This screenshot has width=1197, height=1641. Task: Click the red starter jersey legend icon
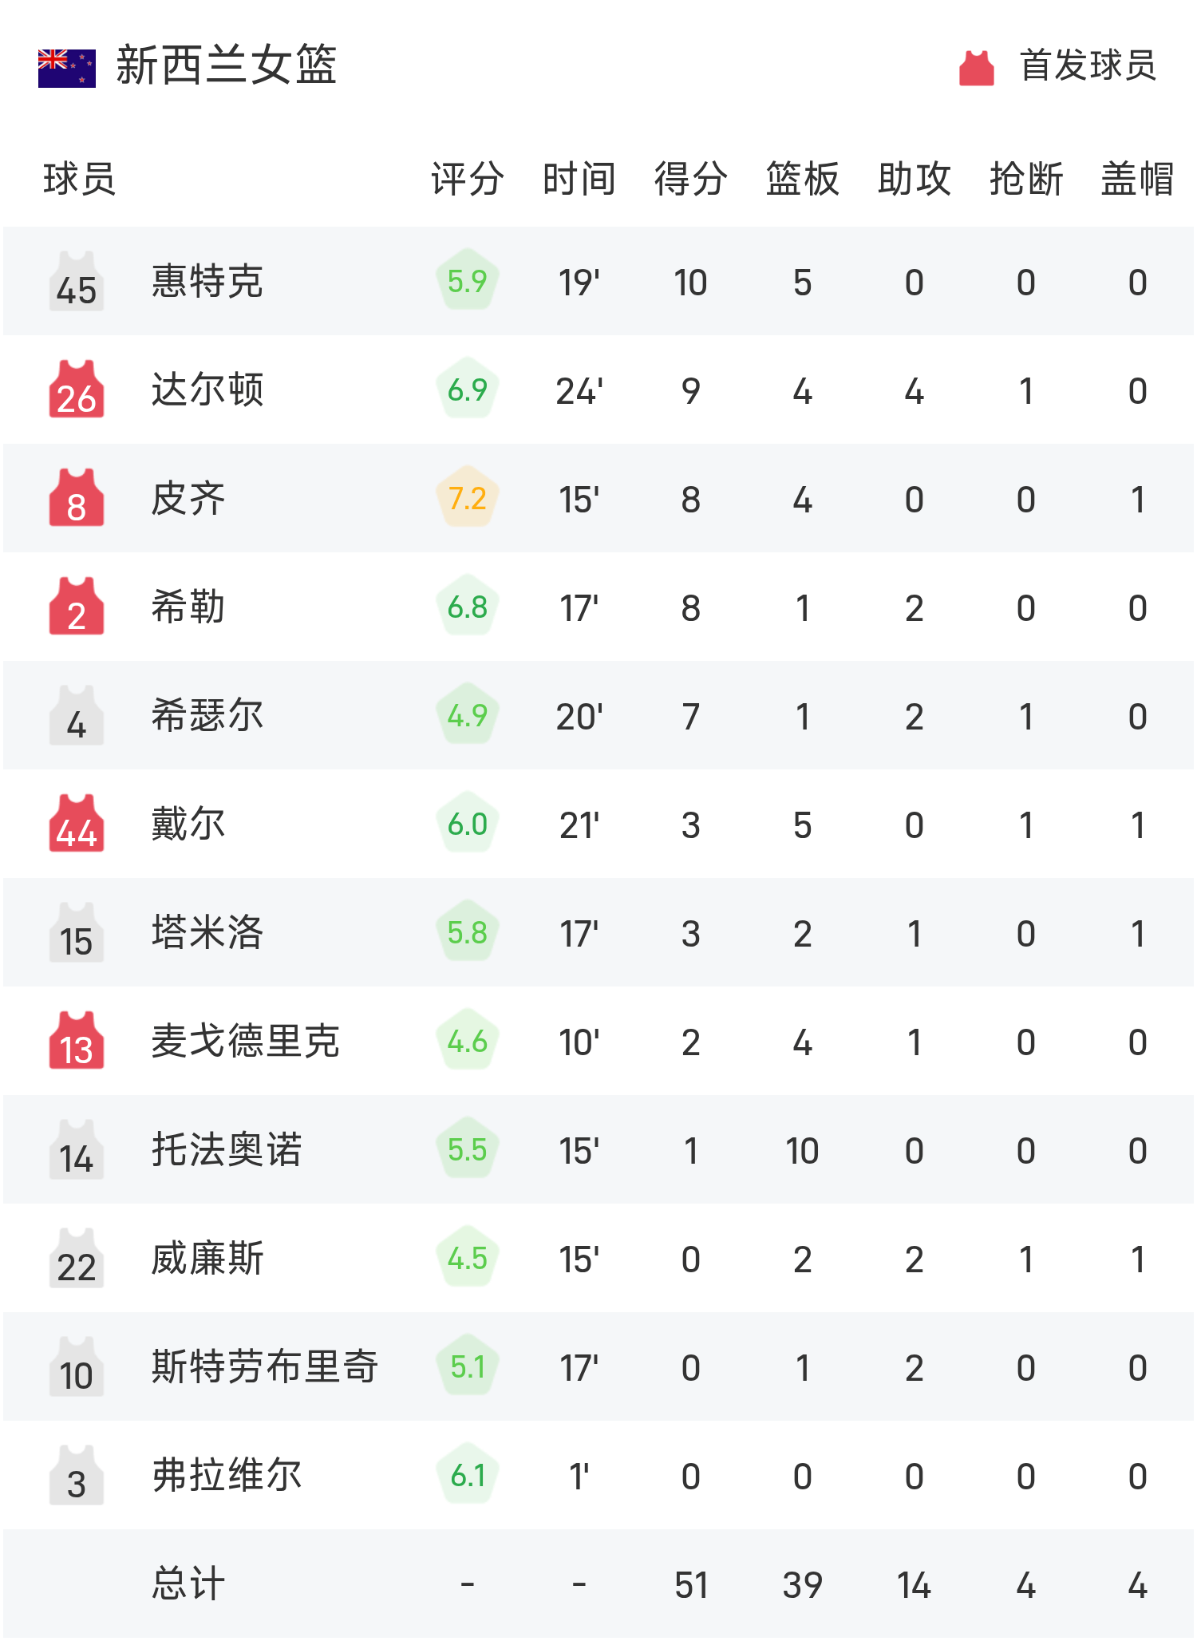(x=976, y=68)
